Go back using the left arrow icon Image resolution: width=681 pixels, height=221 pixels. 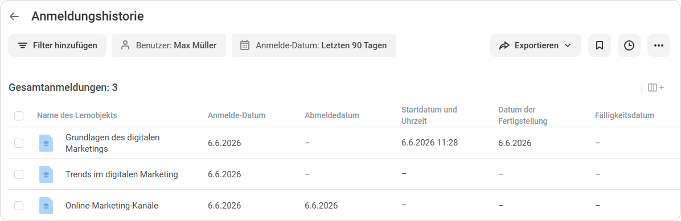[14, 16]
